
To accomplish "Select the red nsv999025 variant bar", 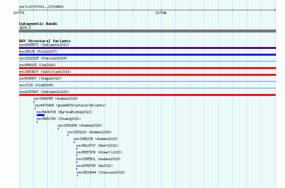I will (x=147, y=68).
